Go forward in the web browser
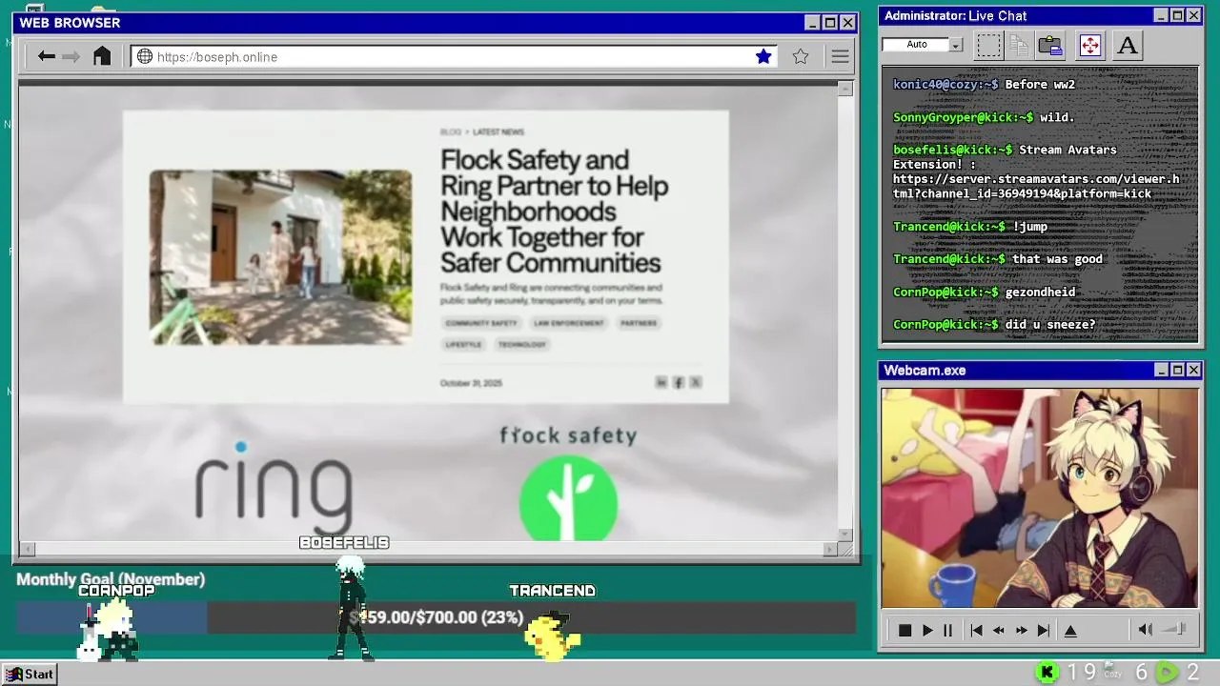This screenshot has height=686, width=1220. pyautogui.click(x=71, y=56)
